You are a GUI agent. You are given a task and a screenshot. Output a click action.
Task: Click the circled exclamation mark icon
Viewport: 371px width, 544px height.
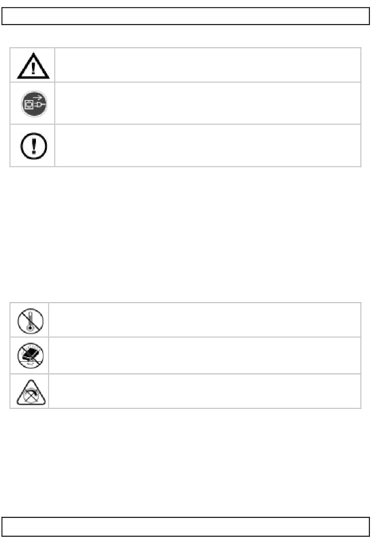34,146
